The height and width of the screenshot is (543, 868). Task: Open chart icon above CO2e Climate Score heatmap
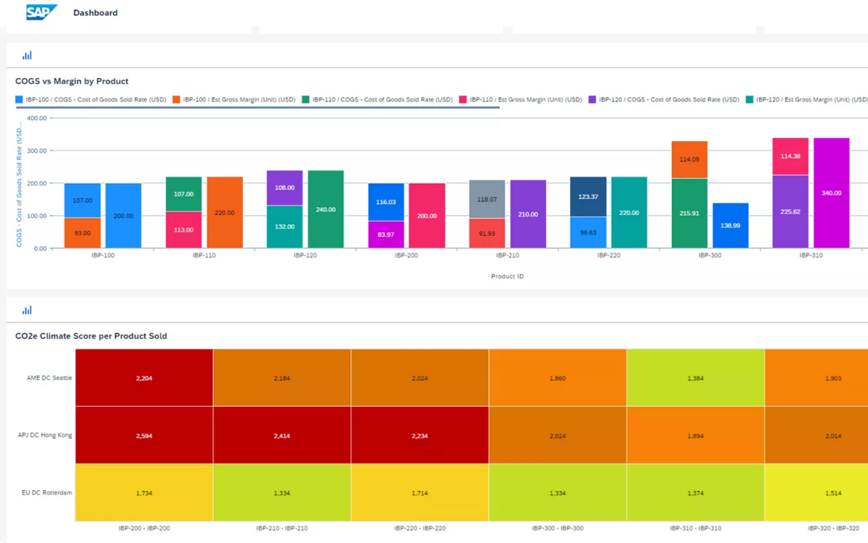click(27, 310)
